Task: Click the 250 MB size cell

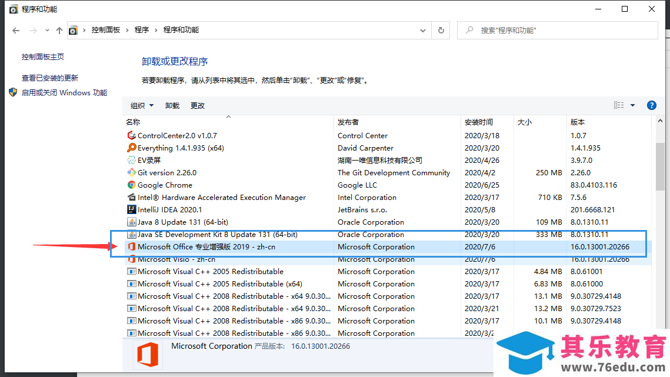Action: [x=549, y=173]
